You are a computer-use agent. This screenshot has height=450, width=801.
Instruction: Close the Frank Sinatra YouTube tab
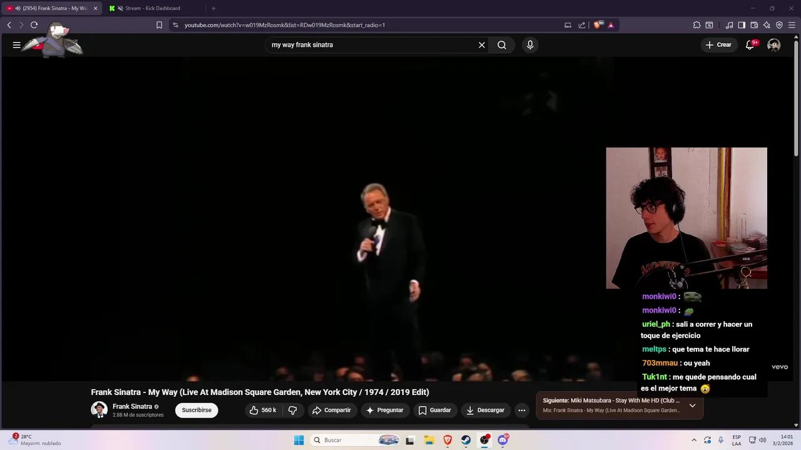point(96,8)
